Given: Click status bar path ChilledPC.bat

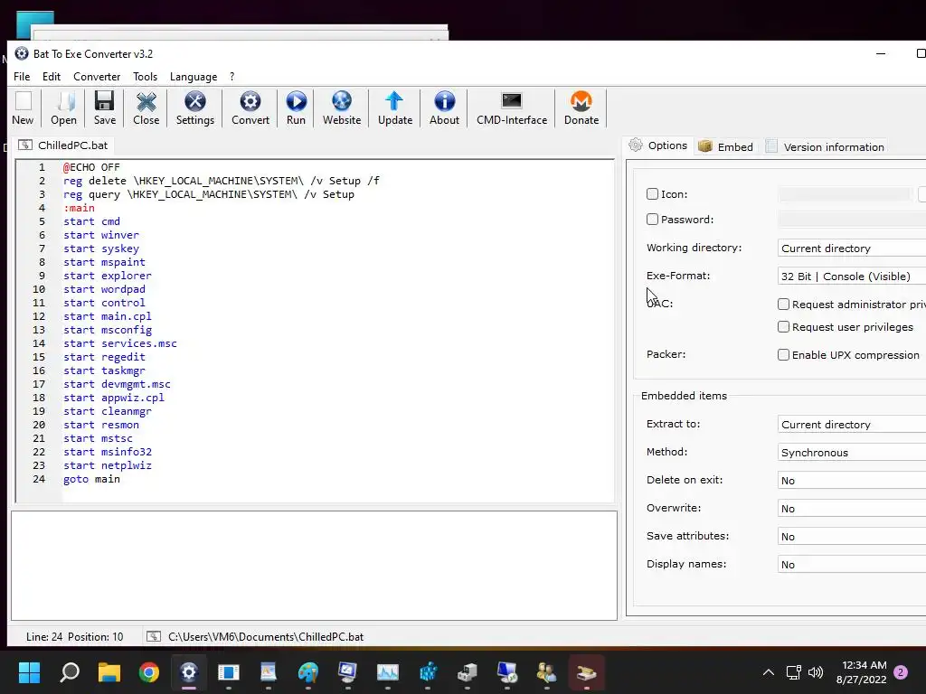Looking at the screenshot, I should tap(266, 637).
